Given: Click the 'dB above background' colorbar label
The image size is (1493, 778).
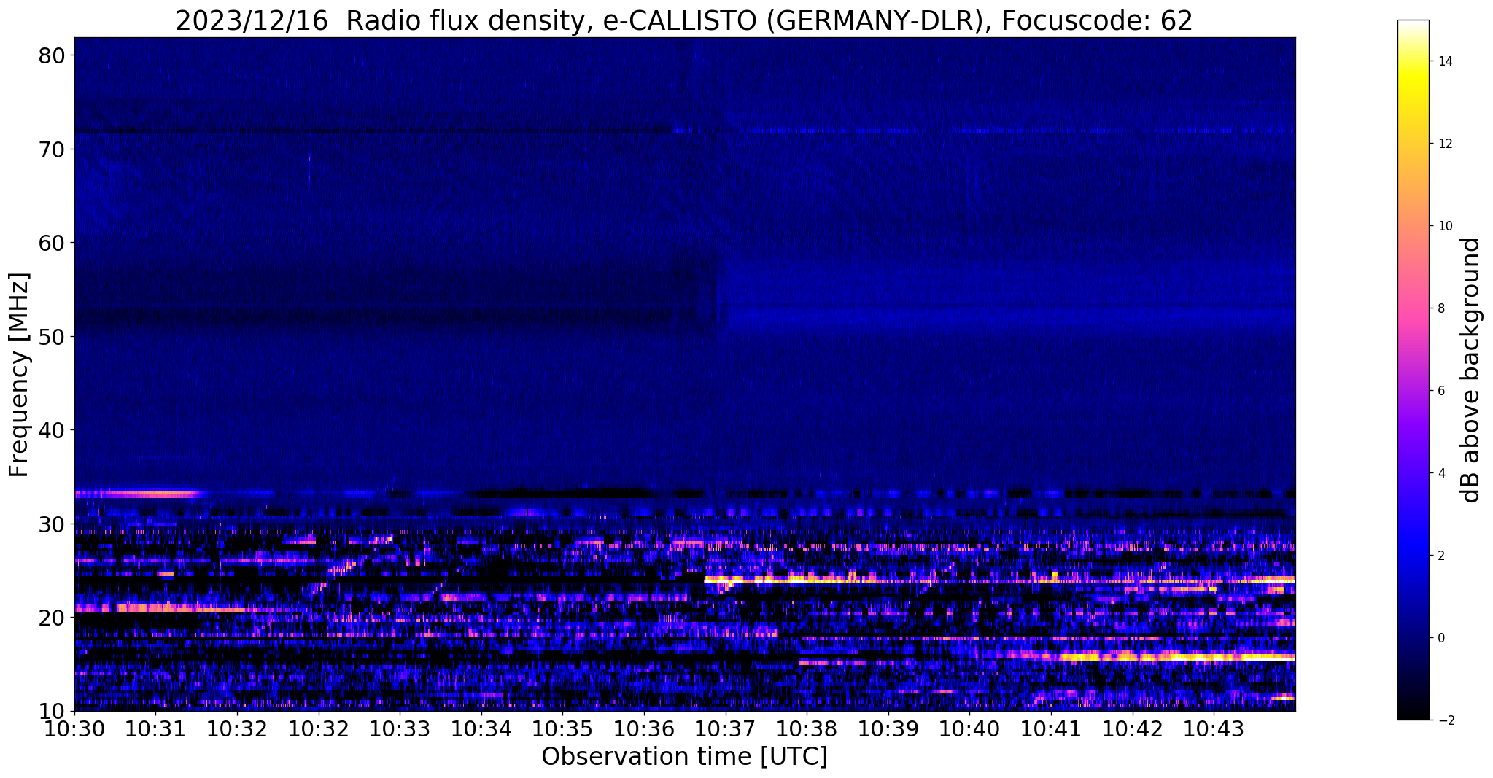Looking at the screenshot, I should click(x=1471, y=370).
